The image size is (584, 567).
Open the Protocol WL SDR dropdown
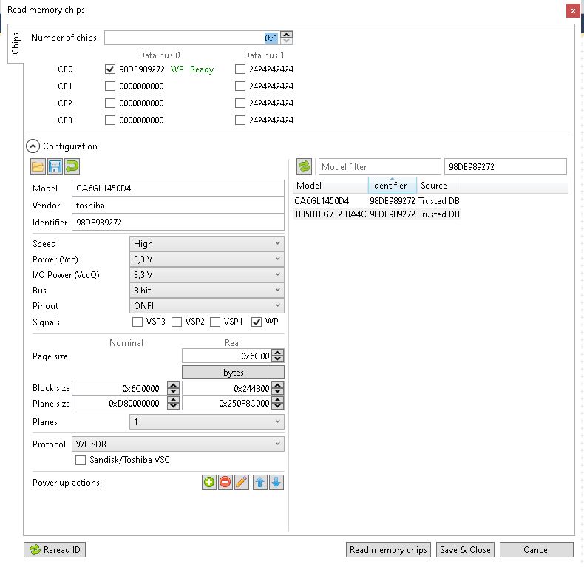[x=178, y=444]
